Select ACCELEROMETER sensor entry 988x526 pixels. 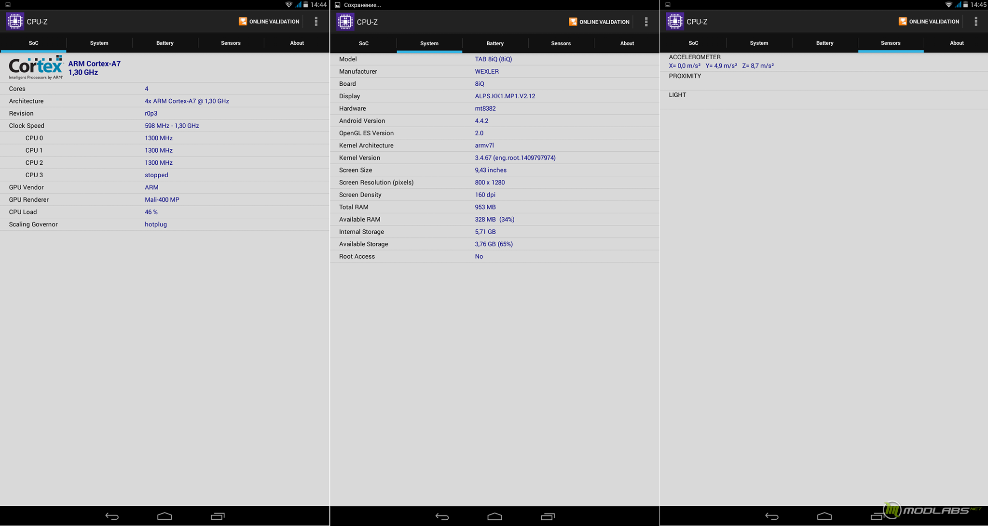824,62
